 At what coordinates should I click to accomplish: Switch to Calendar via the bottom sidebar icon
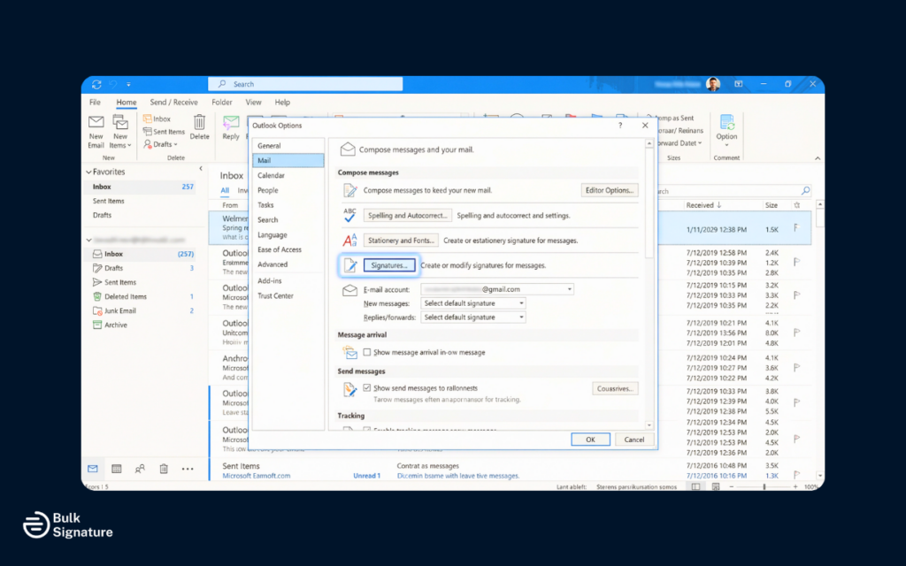coord(117,468)
